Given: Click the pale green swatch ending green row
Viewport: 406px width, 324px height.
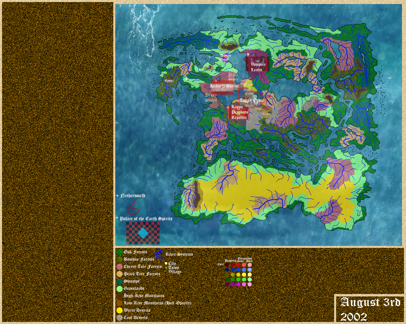Looking at the screenshot, I should 250,279.
